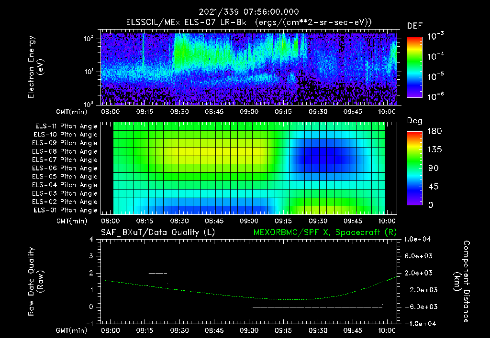This screenshot has height=338, width=490.
Task: Select the ELS-05 Pitch Angle row label
Action: 65,177
